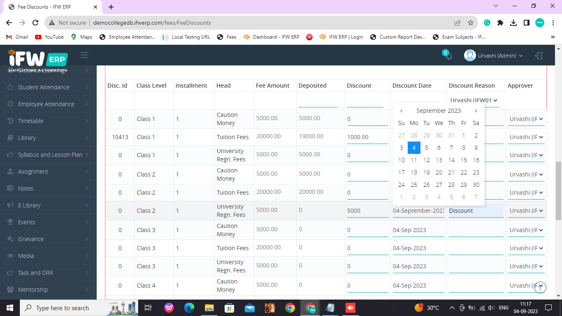Open the Maps bookmark
Image resolution: width=562 pixels, height=316 pixels.
pyautogui.click(x=81, y=37)
